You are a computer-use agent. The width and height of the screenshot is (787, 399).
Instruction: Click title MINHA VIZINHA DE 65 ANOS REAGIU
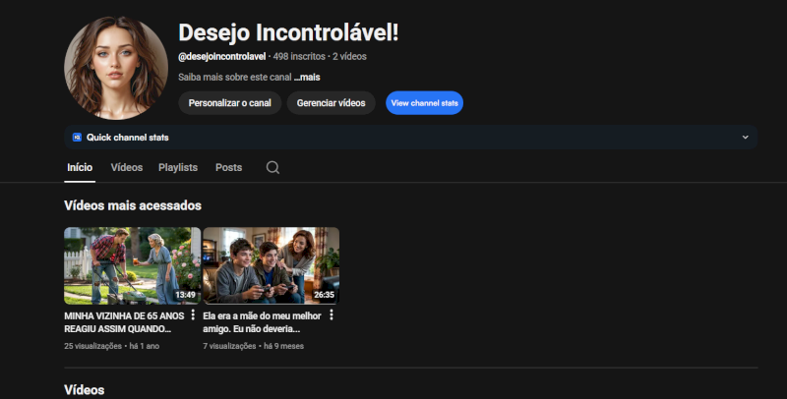(x=124, y=322)
